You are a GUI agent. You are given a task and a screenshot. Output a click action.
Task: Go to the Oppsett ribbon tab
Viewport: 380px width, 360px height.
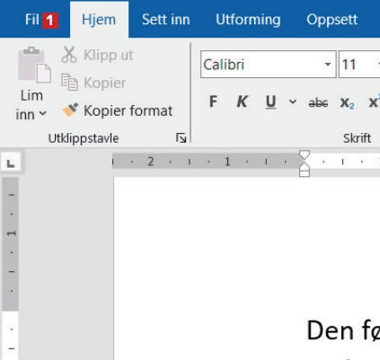331,20
